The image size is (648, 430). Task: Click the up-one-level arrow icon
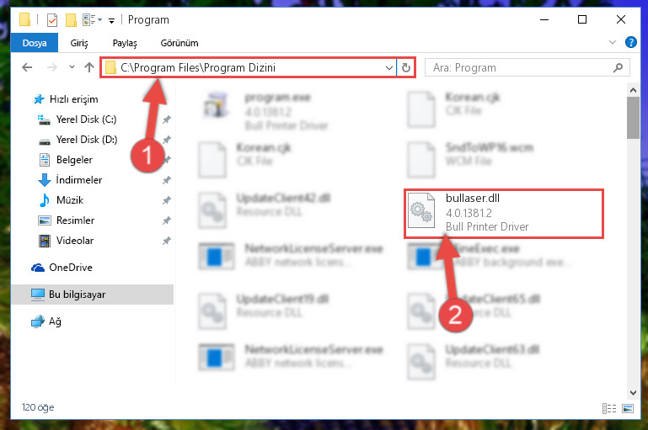[89, 67]
